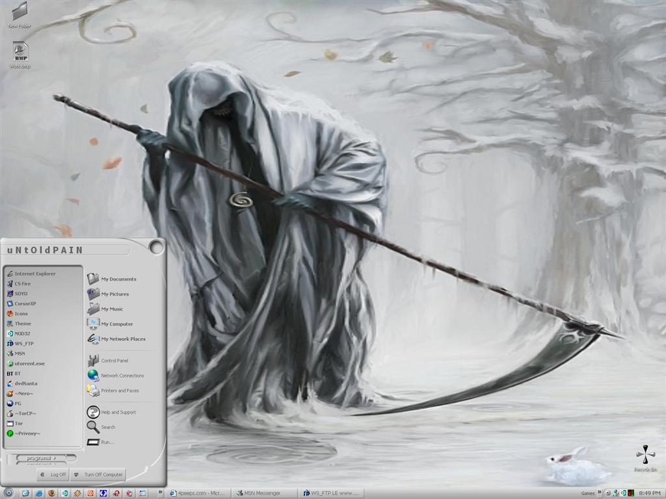
Task: Start WS_FTP from the start menu
Action: tap(23, 343)
